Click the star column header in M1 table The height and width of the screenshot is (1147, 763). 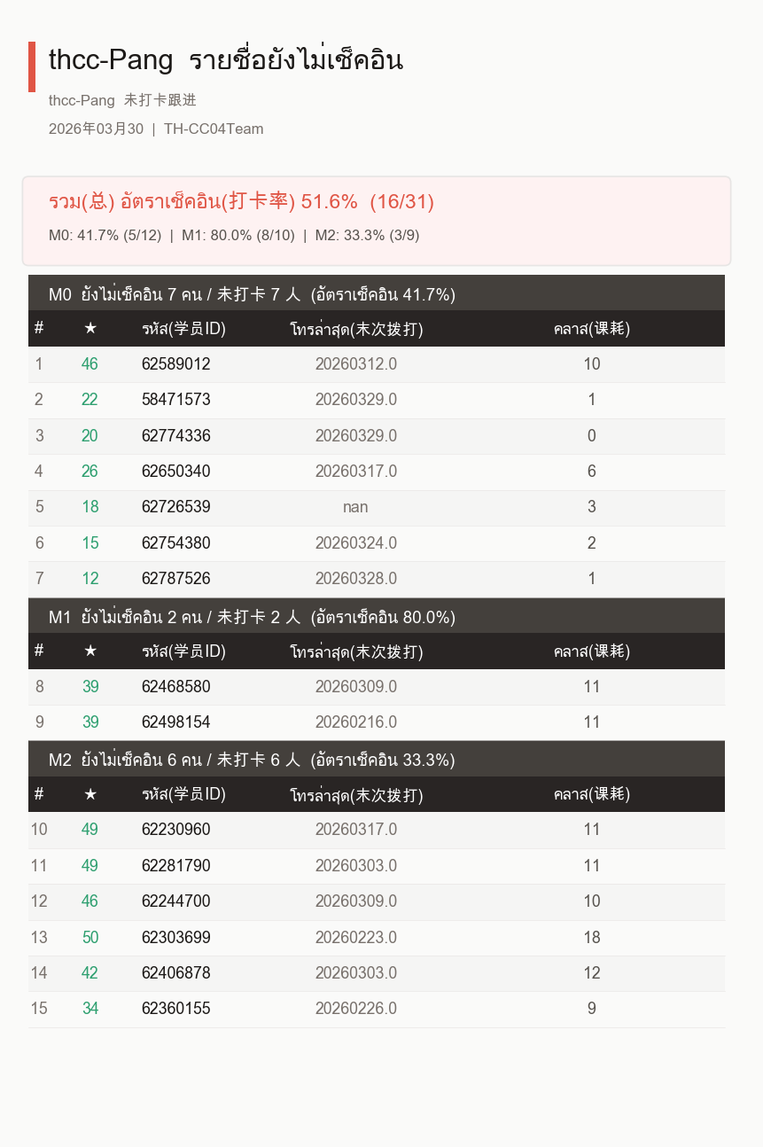click(x=90, y=651)
